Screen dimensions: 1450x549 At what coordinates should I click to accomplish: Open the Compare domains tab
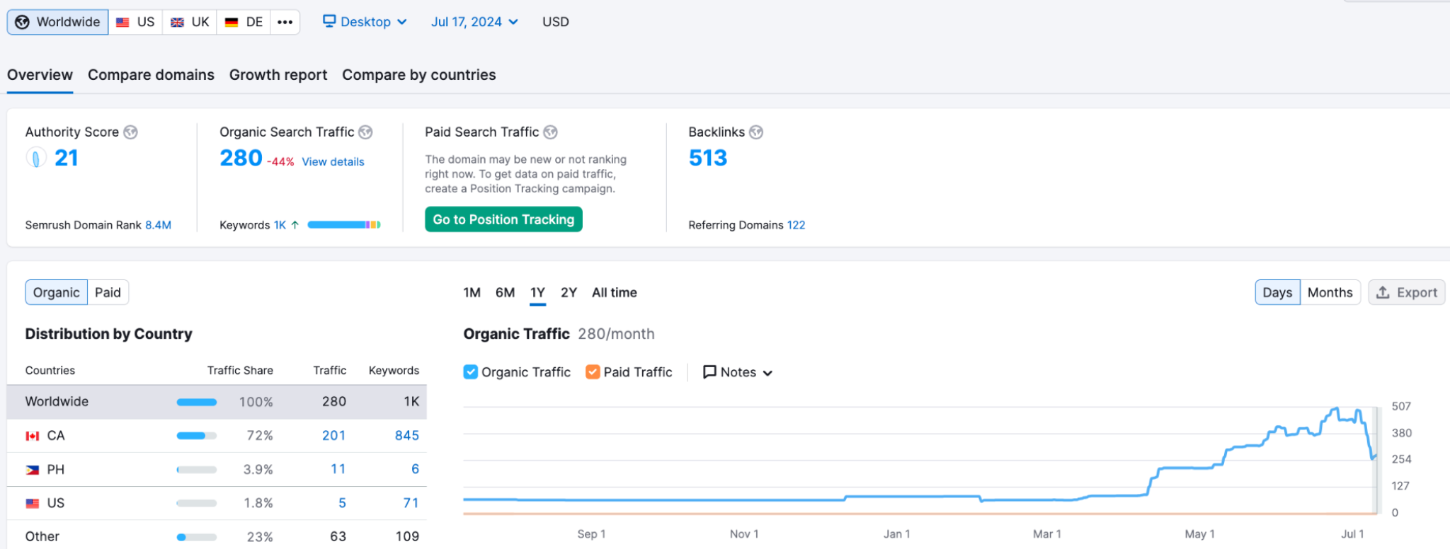[x=151, y=75]
